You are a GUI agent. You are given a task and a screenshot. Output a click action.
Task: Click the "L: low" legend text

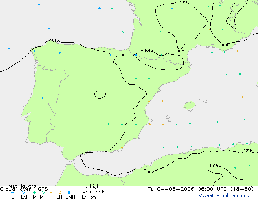(89, 197)
